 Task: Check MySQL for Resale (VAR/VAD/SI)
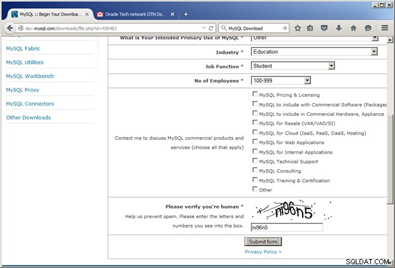pyautogui.click(x=255, y=123)
